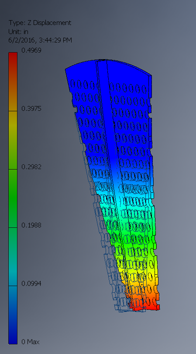Click the Unit: in label
Viewport: 196px width, 354px height.
(18, 32)
